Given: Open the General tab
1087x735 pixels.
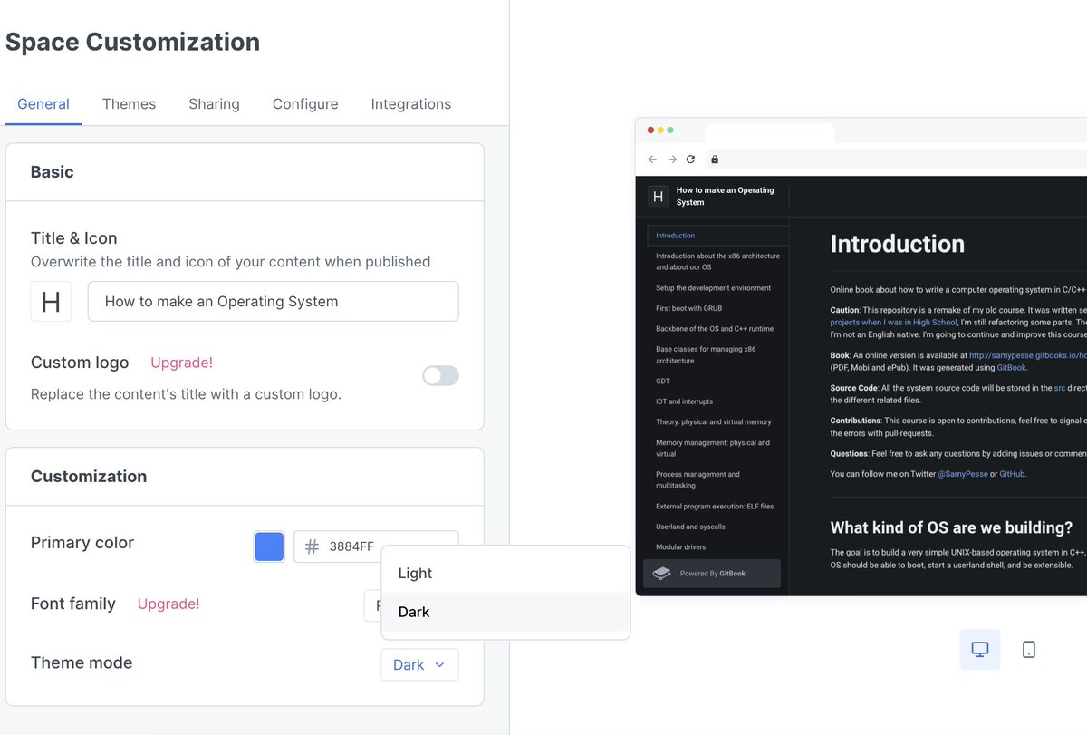Looking at the screenshot, I should point(43,104).
